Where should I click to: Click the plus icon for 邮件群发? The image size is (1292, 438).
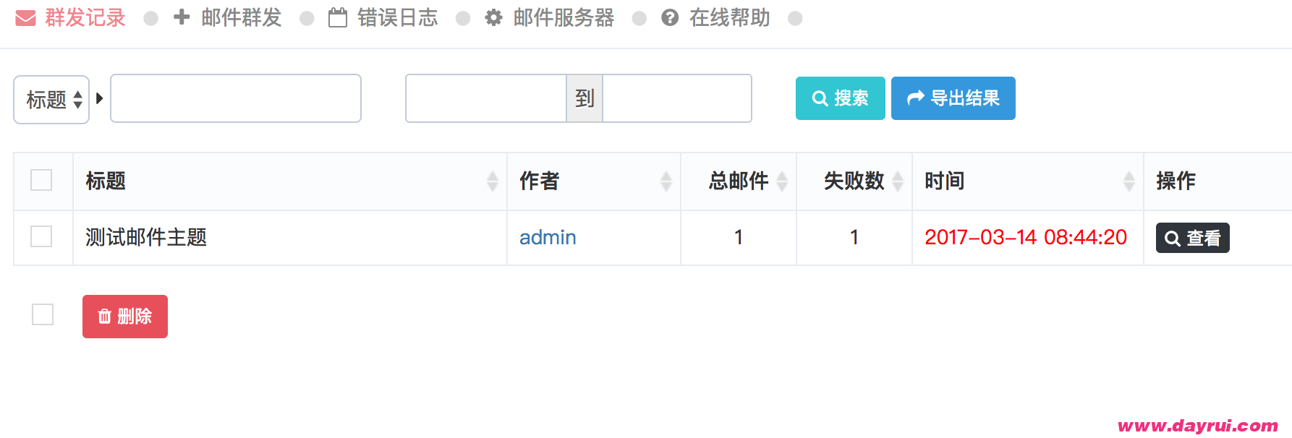(182, 17)
